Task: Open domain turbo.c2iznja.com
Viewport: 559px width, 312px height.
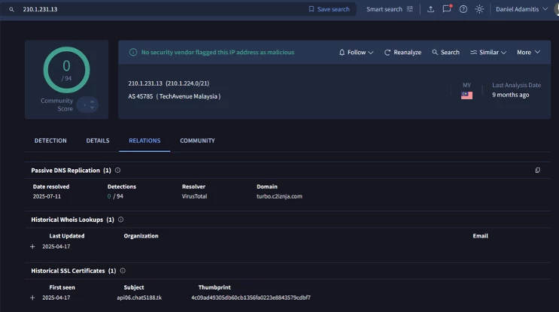Action: coord(279,196)
